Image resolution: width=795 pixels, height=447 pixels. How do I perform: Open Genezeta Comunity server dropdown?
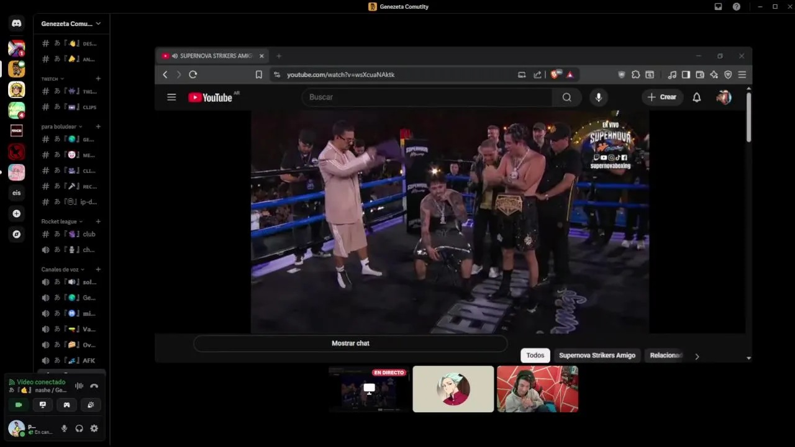pyautogui.click(x=71, y=24)
